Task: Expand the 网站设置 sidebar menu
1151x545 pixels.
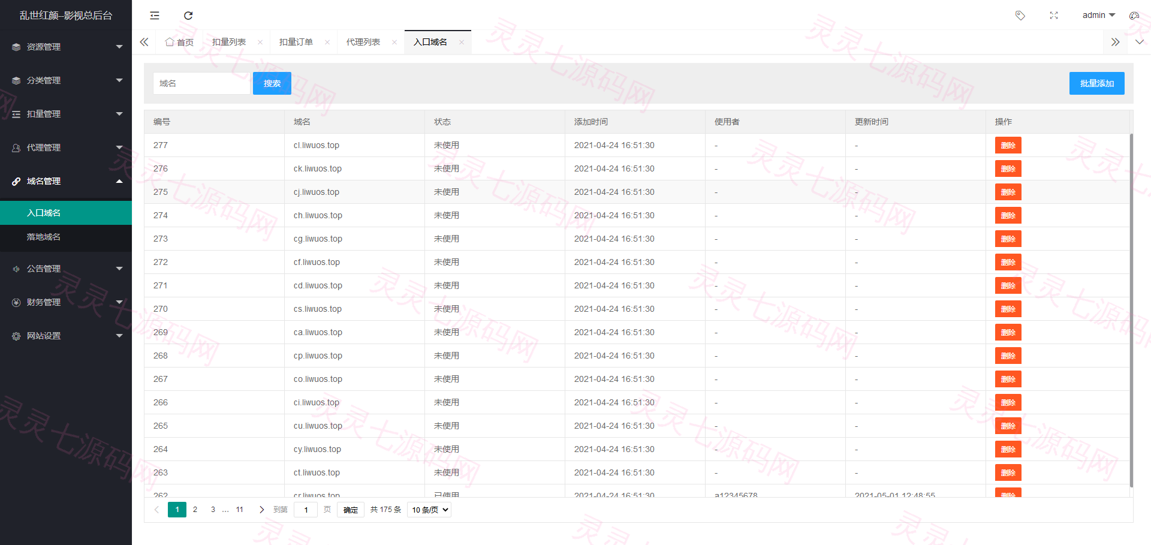Action: click(66, 336)
